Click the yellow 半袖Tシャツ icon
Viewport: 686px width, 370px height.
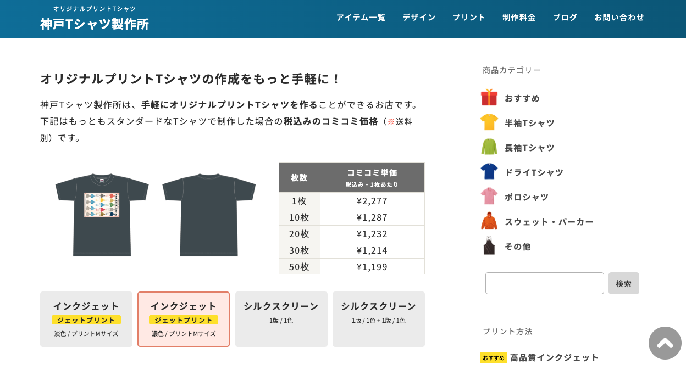(489, 122)
